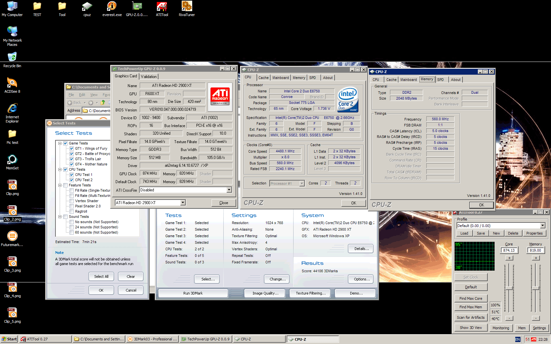Collapse the Game Tests tree node

60,143
